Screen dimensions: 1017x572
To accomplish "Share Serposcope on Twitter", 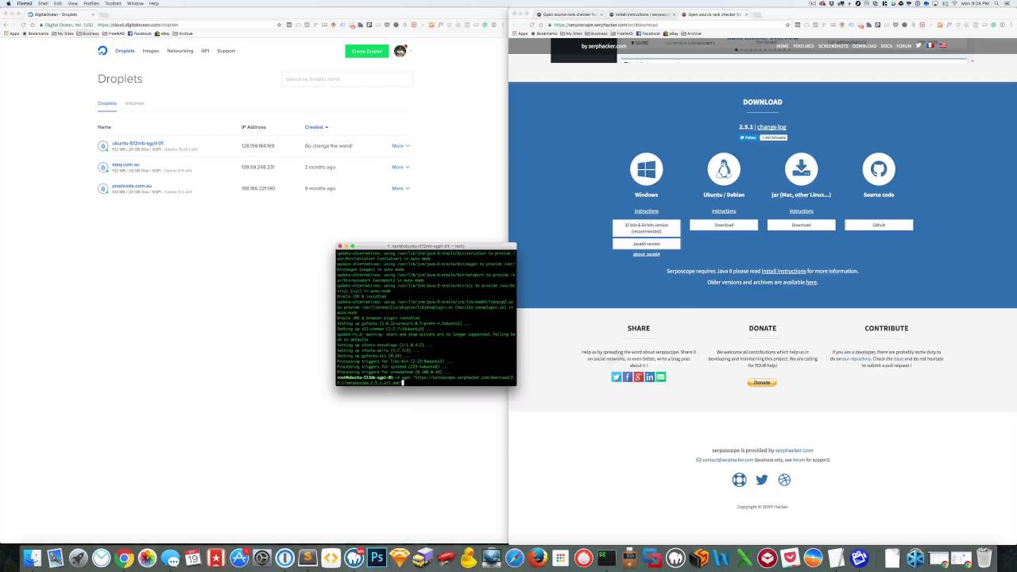I will tap(616, 377).
